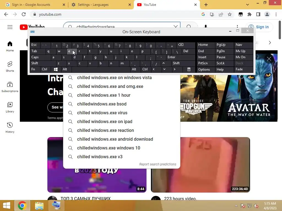Click the YouTube search magnifier button
The width and height of the screenshot is (282, 211).
[189, 27]
